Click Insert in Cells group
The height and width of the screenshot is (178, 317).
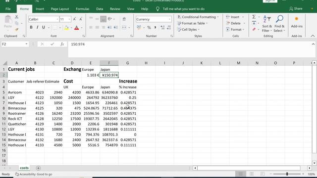coord(235,17)
